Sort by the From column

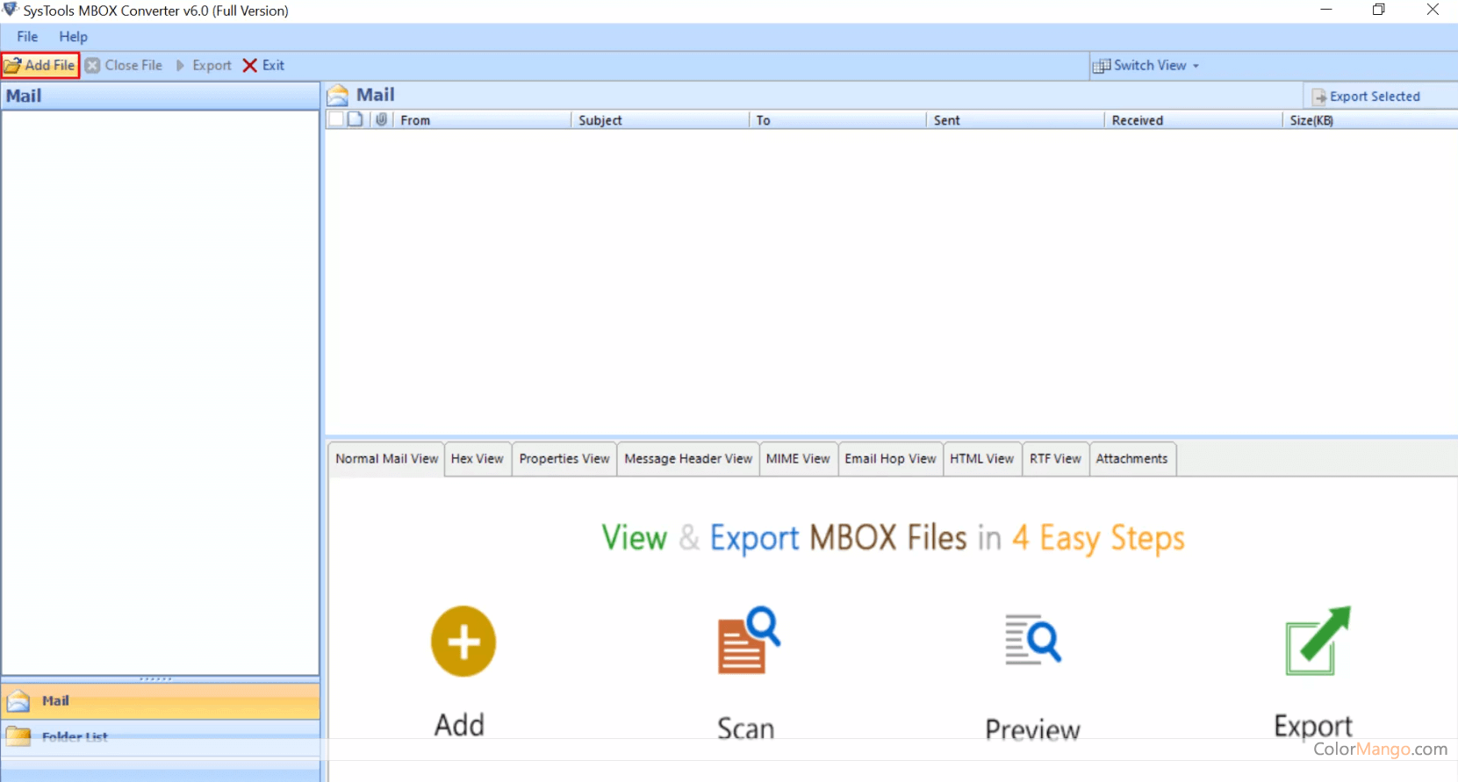[482, 120]
